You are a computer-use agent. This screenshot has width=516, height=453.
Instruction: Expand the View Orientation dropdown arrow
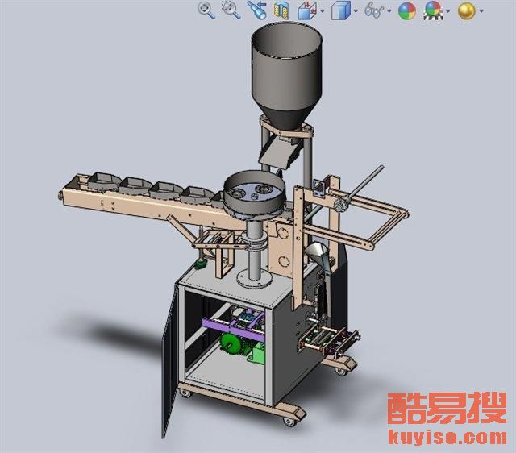click(x=322, y=11)
